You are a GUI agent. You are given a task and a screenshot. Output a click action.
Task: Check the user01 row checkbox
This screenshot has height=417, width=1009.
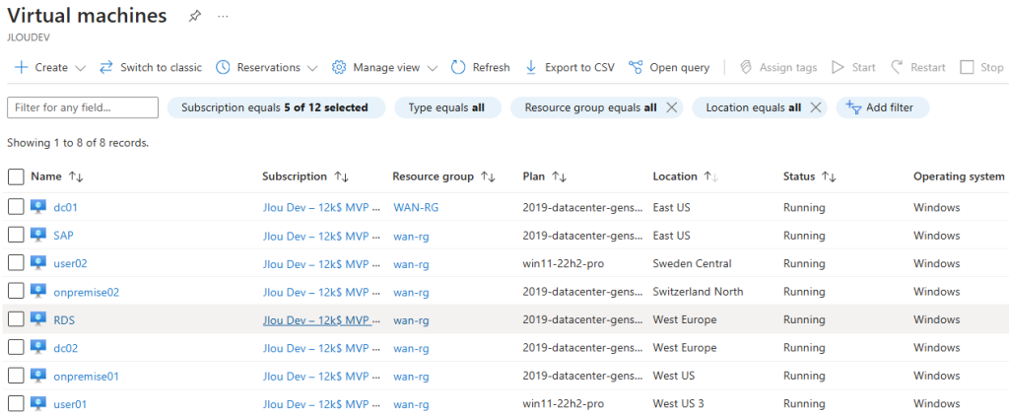tap(16, 404)
